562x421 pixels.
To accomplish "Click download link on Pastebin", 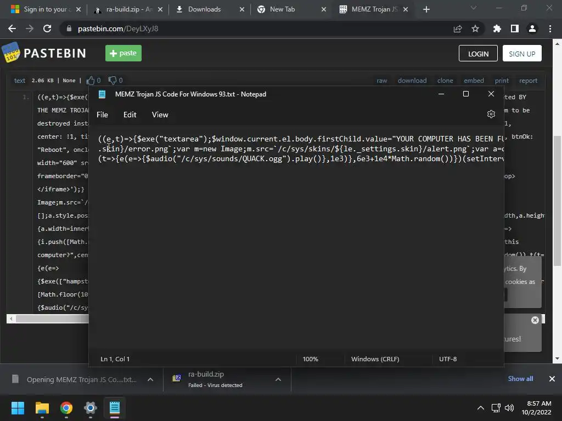I will 412,81.
